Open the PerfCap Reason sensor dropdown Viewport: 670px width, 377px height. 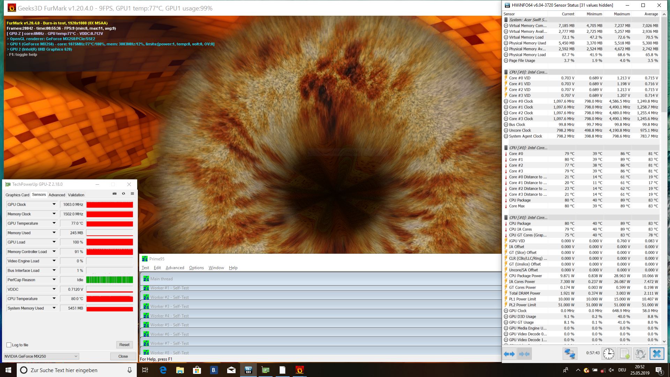click(x=54, y=280)
